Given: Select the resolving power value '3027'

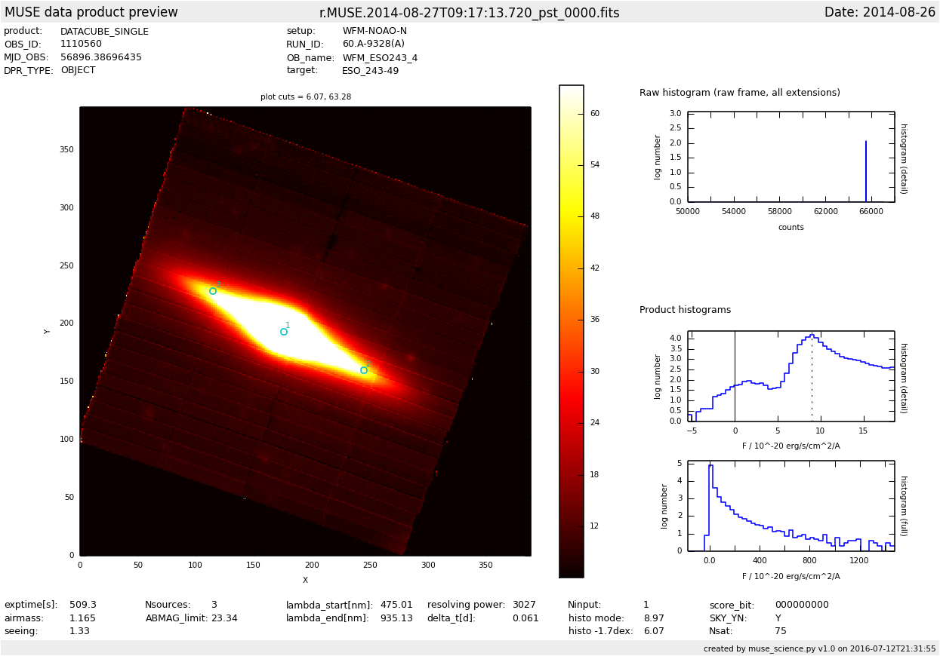Looking at the screenshot, I should 524,605.
